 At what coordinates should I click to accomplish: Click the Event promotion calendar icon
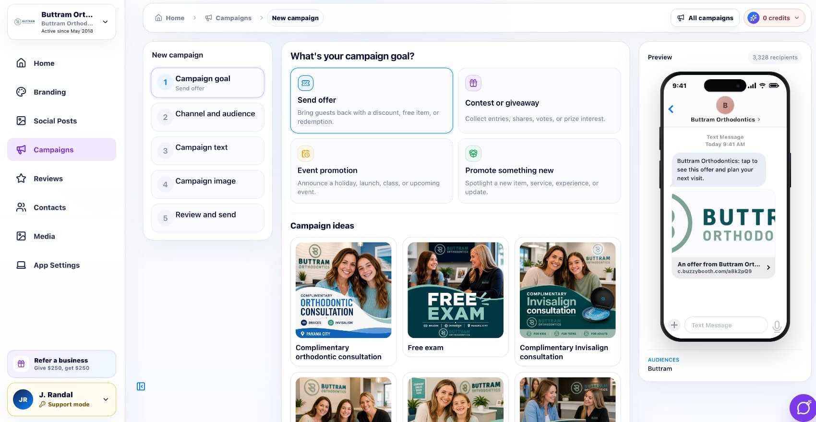pyautogui.click(x=305, y=154)
